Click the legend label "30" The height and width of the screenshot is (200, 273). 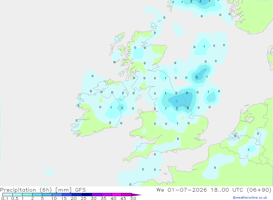pos(93,198)
